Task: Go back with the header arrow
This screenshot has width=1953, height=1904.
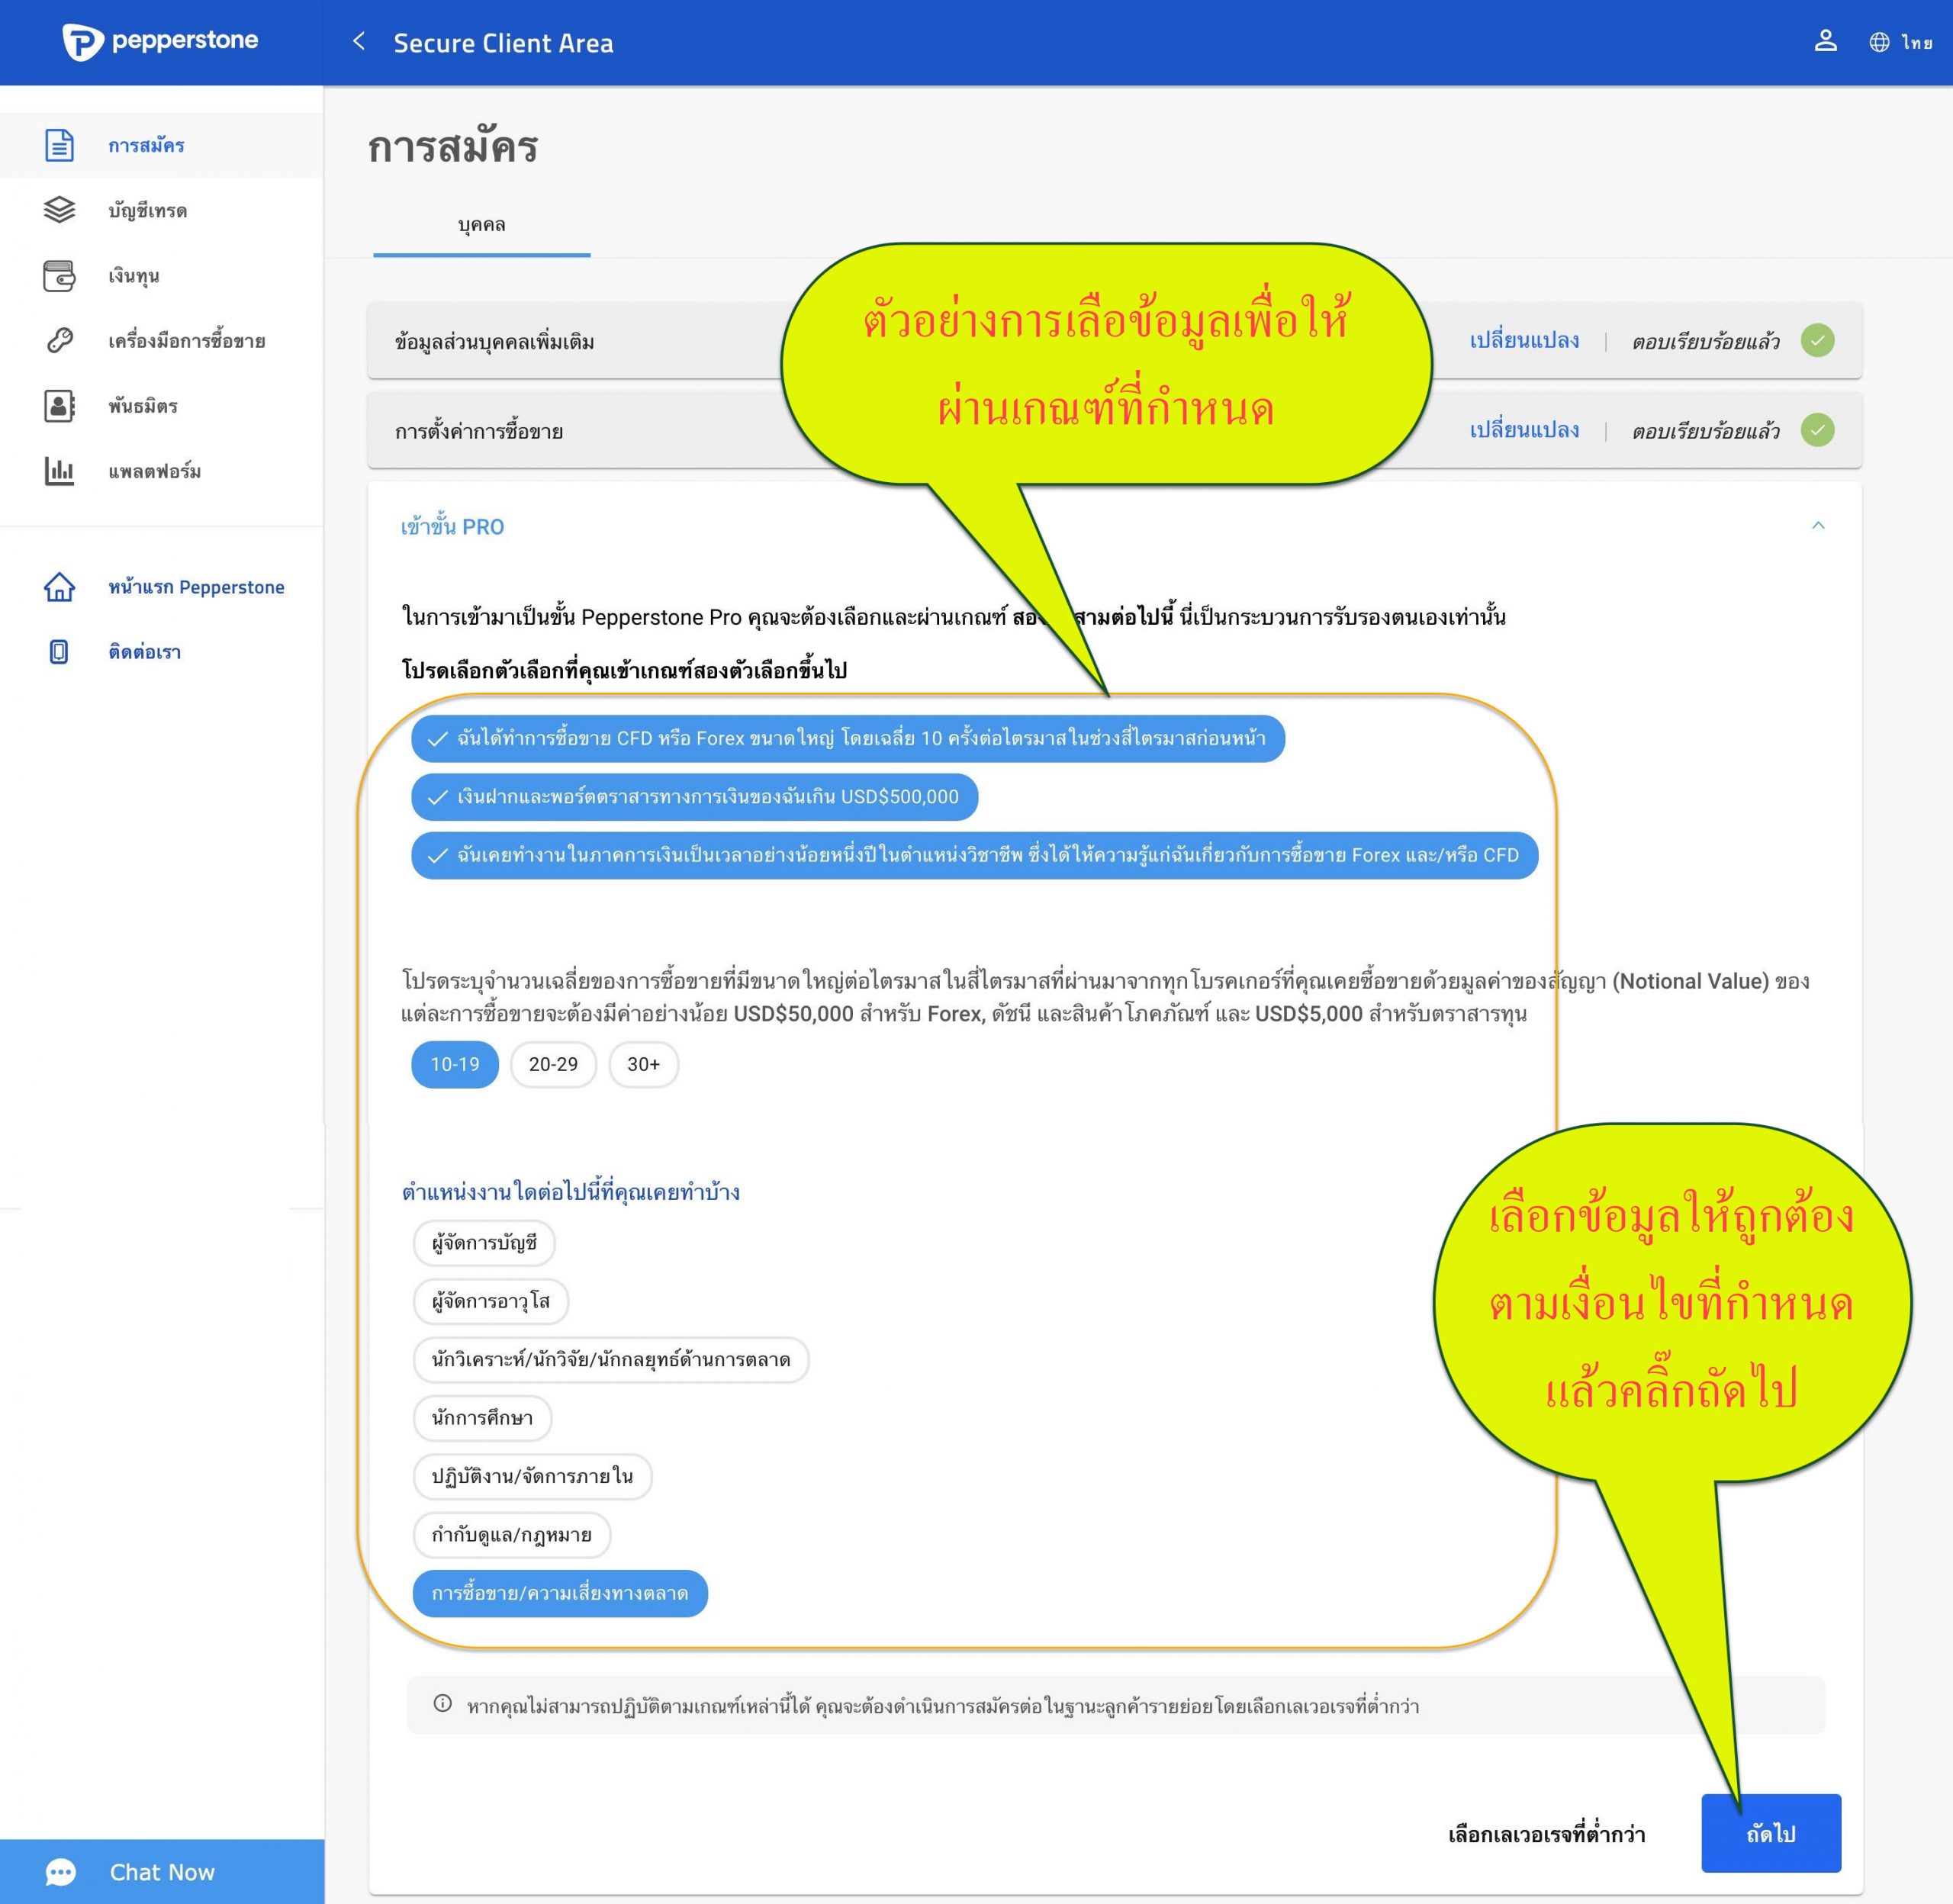Action: (x=359, y=41)
